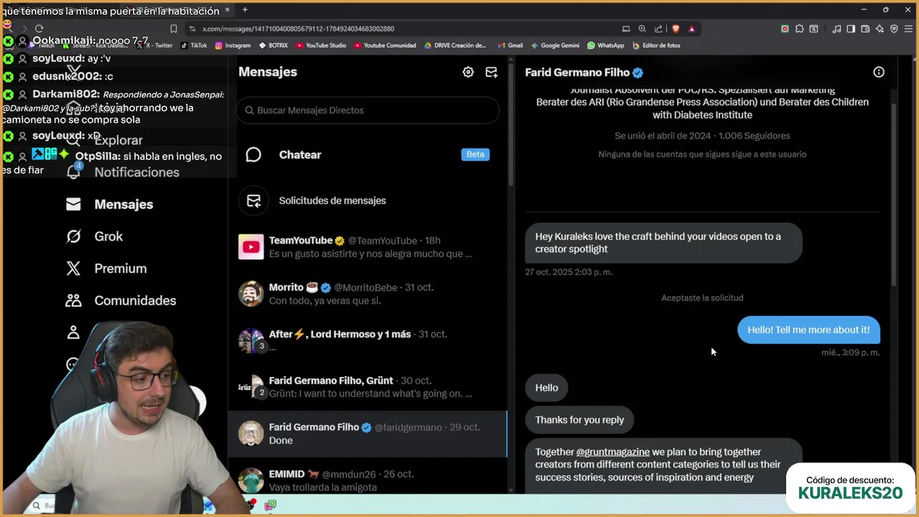Open the Chatear label
Viewport: 919px width, 517px height.
click(x=300, y=155)
